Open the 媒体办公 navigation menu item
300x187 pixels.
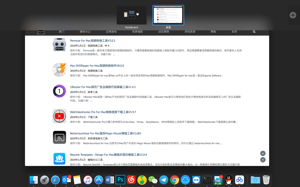click(x=85, y=32)
